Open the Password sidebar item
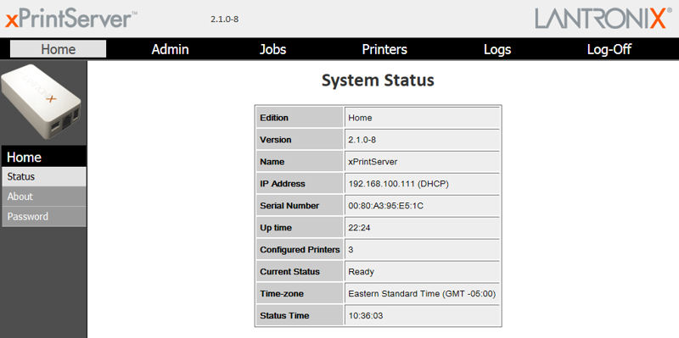The image size is (679, 338). point(44,217)
